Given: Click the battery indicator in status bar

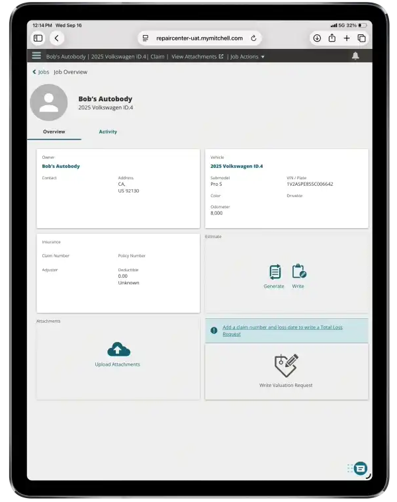Looking at the screenshot, I should 363,25.
